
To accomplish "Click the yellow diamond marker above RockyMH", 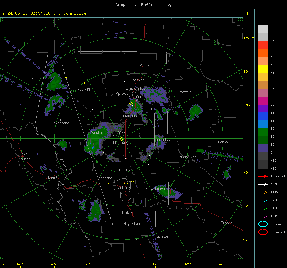I will [x=85, y=83].
